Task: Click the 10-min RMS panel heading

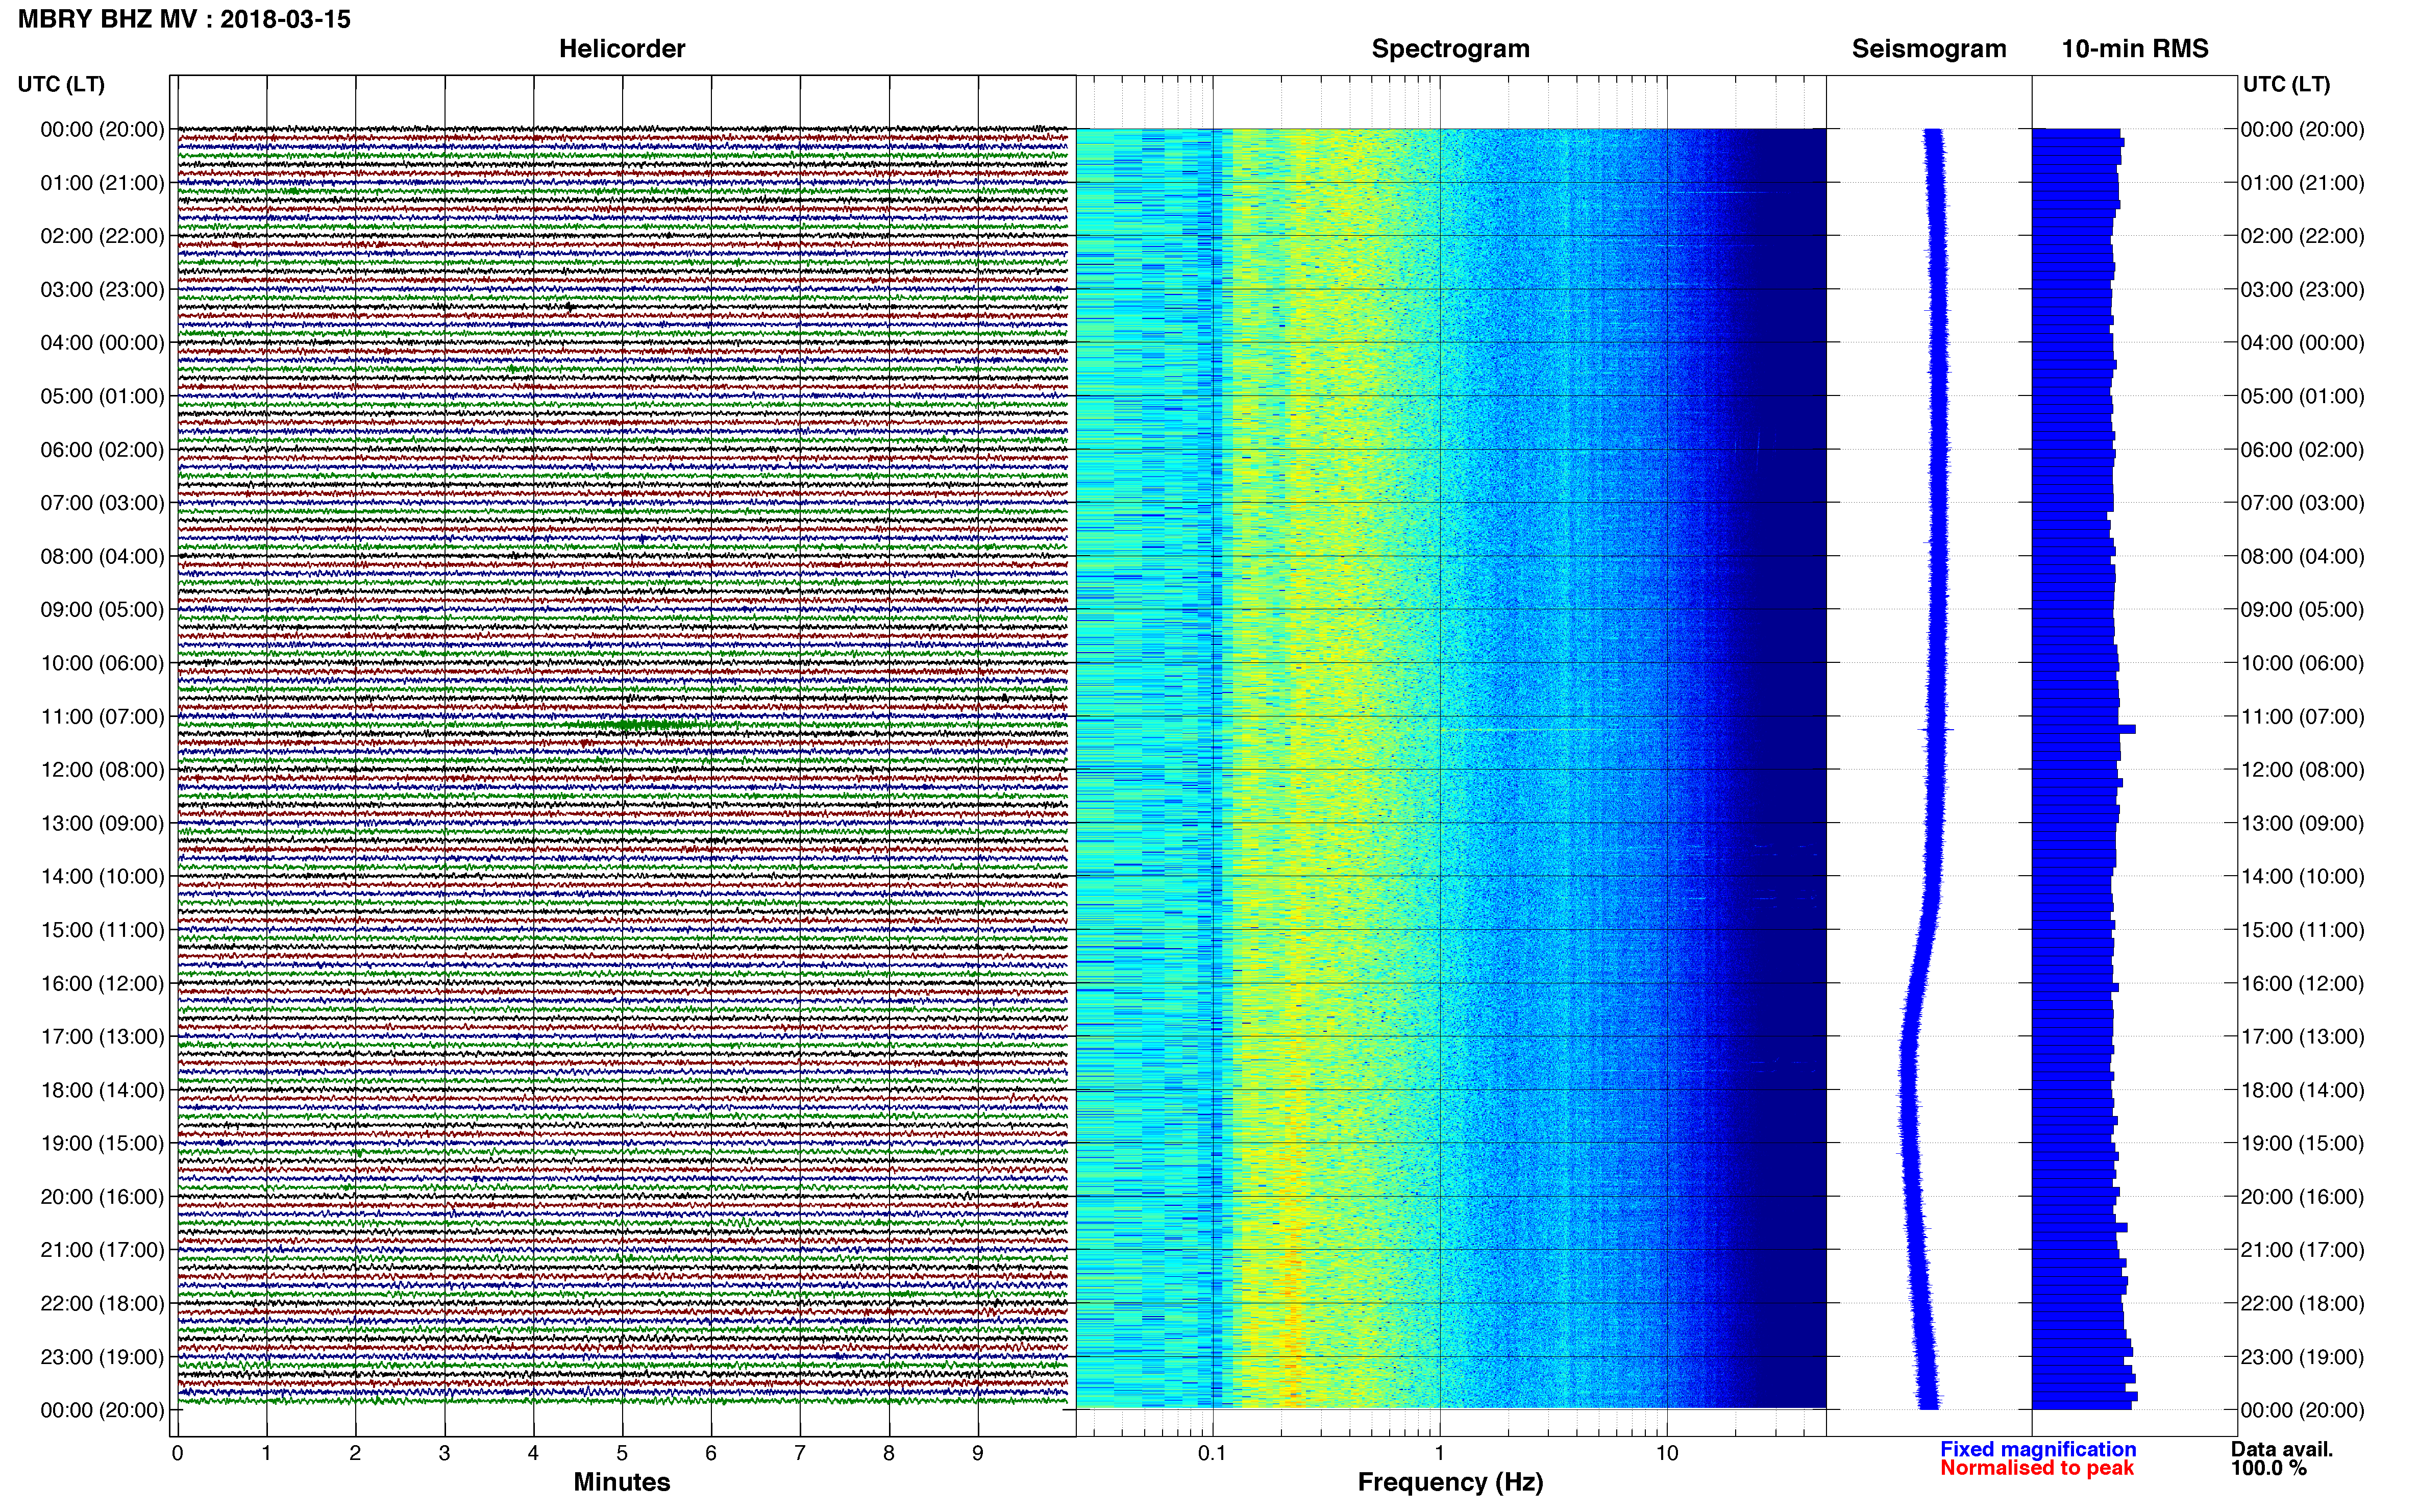Action: (2135, 49)
